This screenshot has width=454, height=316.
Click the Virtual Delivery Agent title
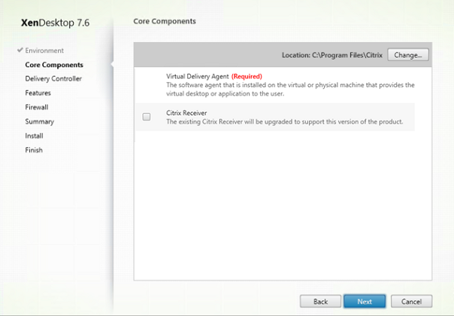coord(198,76)
